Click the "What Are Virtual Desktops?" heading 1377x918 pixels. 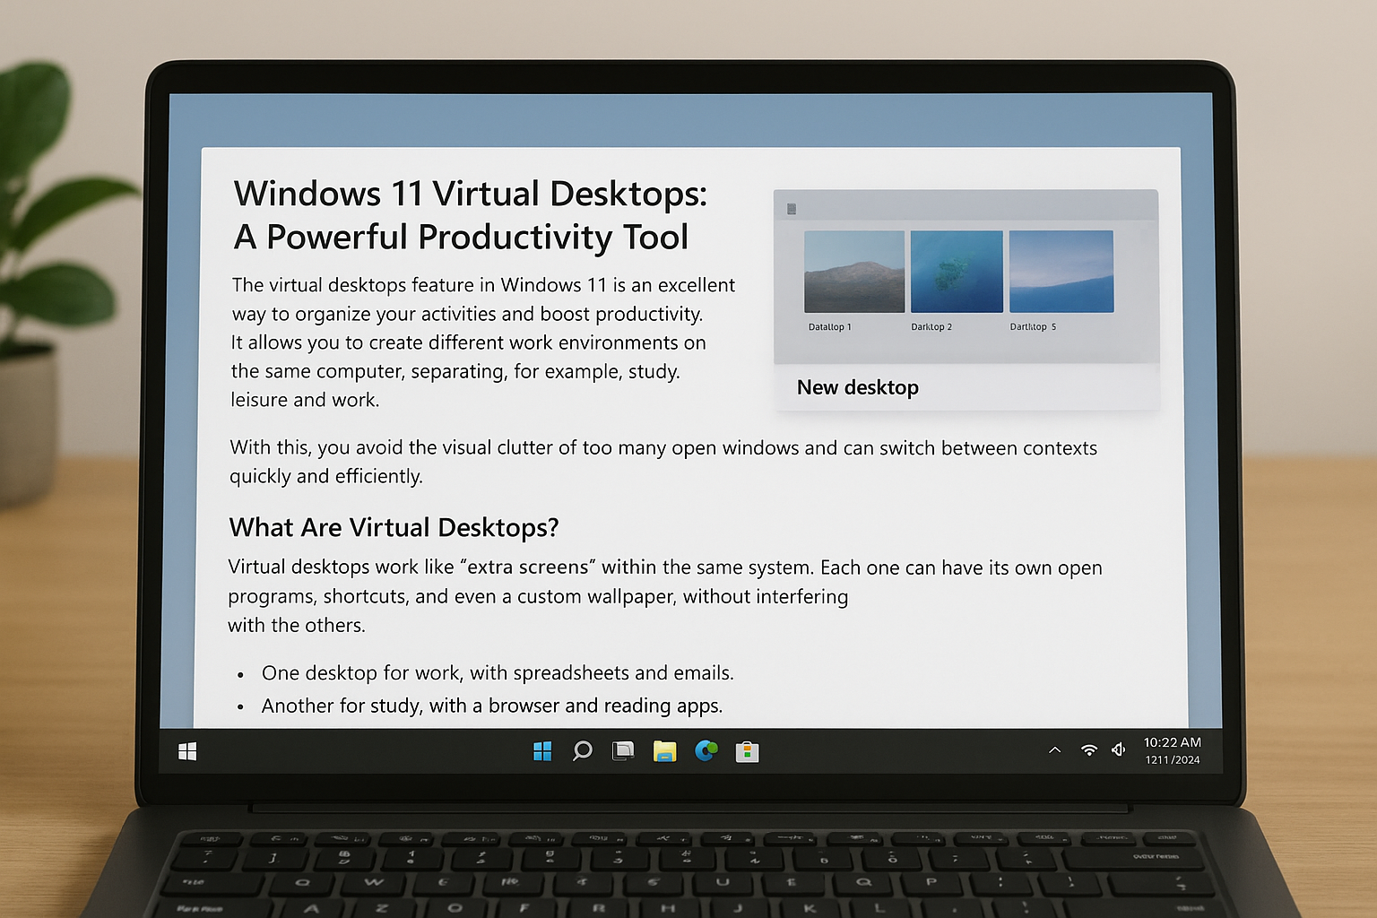(394, 527)
